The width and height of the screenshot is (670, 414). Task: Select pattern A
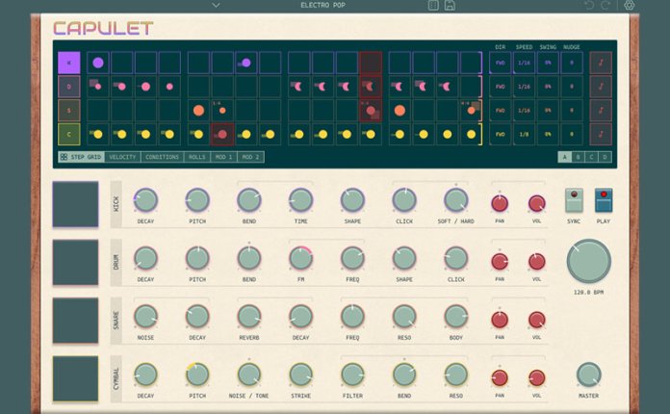564,157
